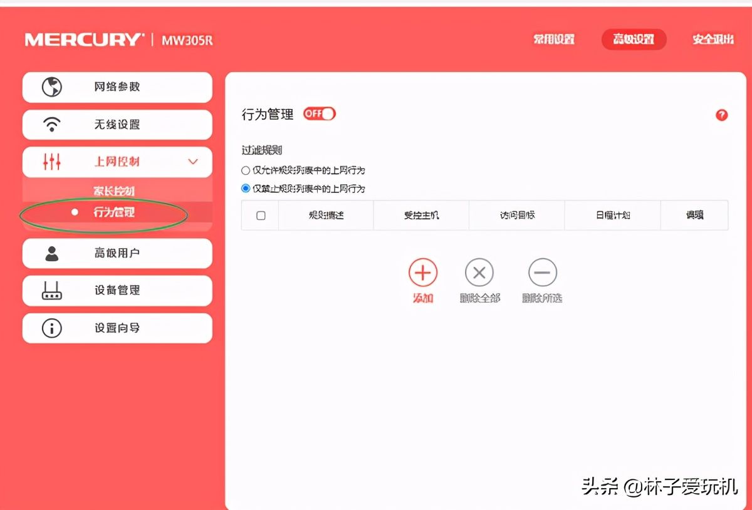Click the router icon for 设备管理
752x510 pixels.
point(52,291)
